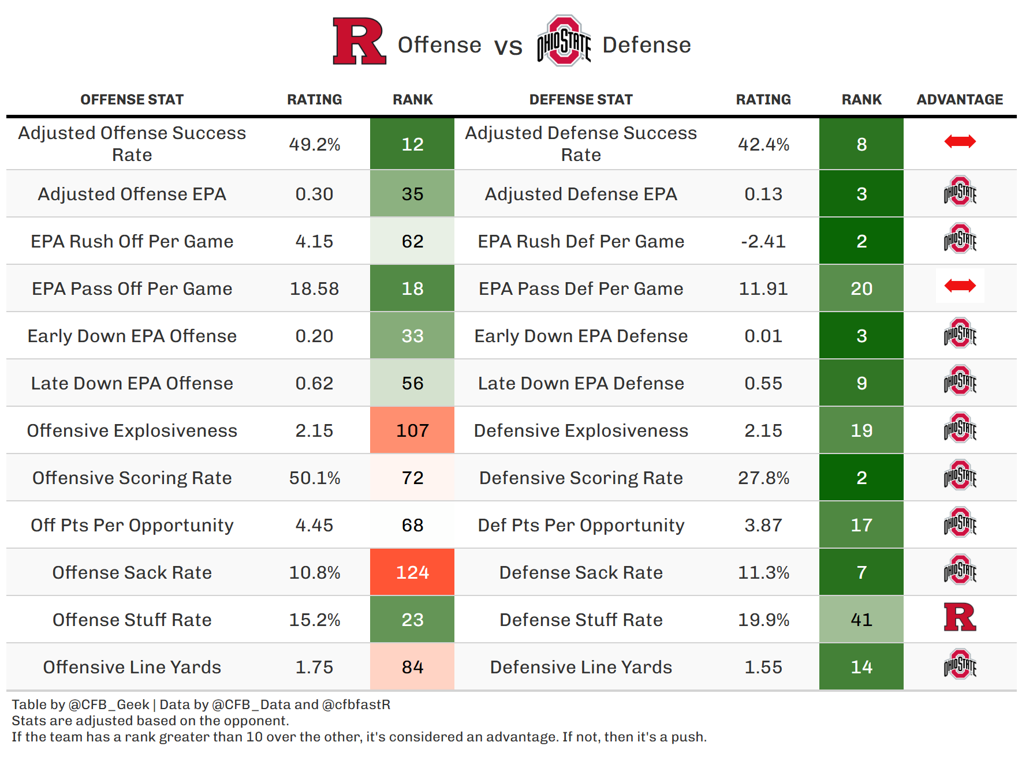1022x757 pixels.
Task: Click Ohio State advantage logo in Sack Rate row
Action: [x=960, y=570]
